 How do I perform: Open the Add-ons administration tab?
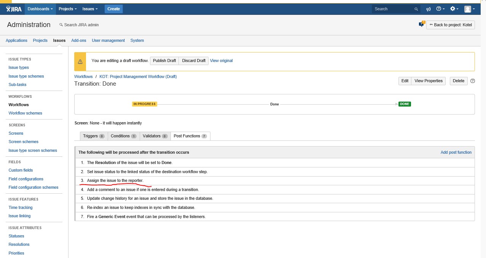(x=79, y=40)
